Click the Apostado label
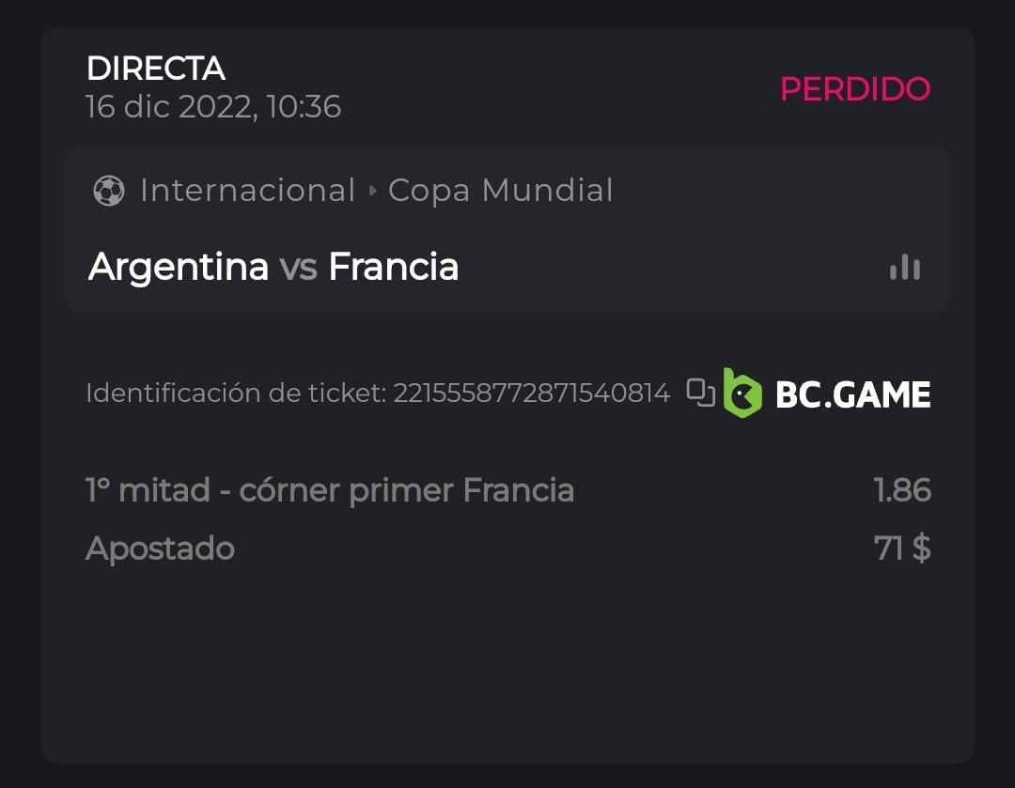Image resolution: width=1015 pixels, height=788 pixels. click(160, 548)
